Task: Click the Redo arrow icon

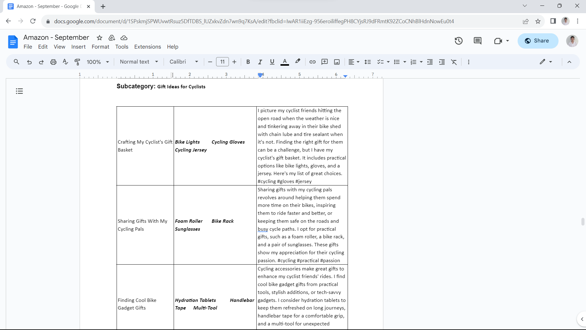Action: coord(41,62)
